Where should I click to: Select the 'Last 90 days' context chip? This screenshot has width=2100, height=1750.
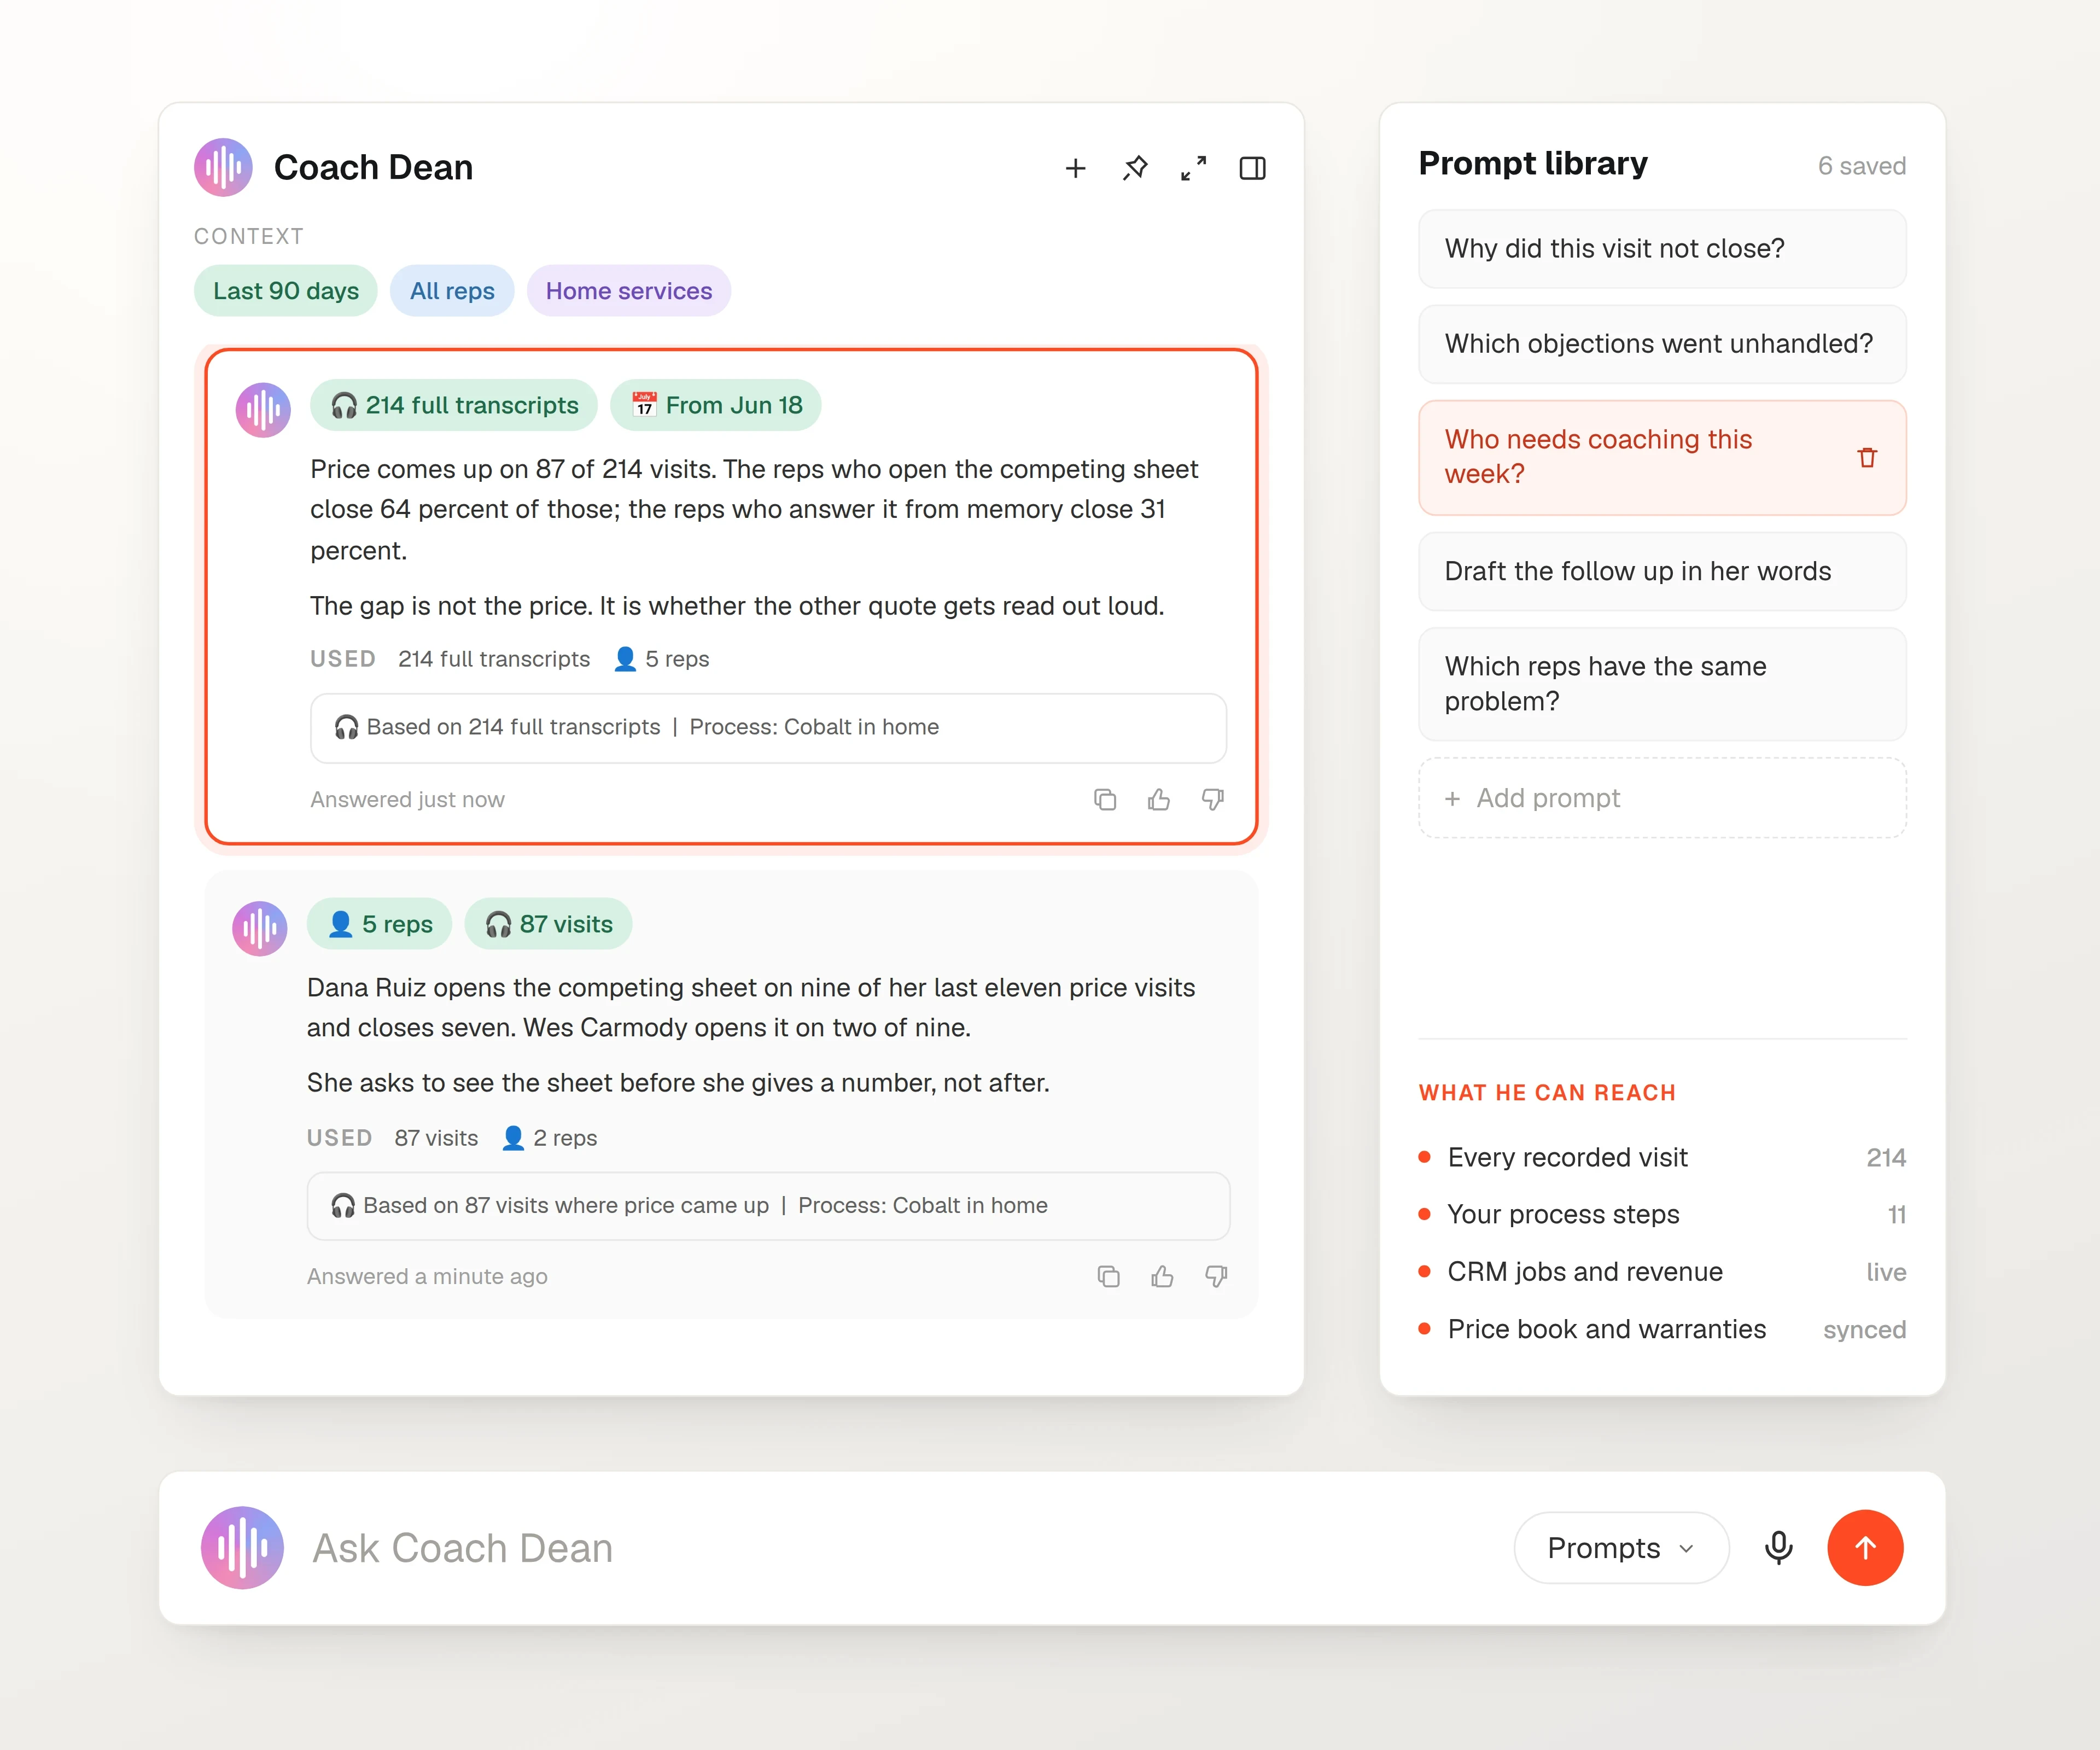pos(286,291)
